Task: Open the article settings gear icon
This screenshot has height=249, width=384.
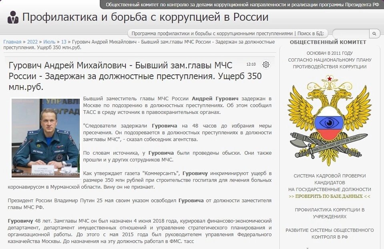Action: coord(266,64)
